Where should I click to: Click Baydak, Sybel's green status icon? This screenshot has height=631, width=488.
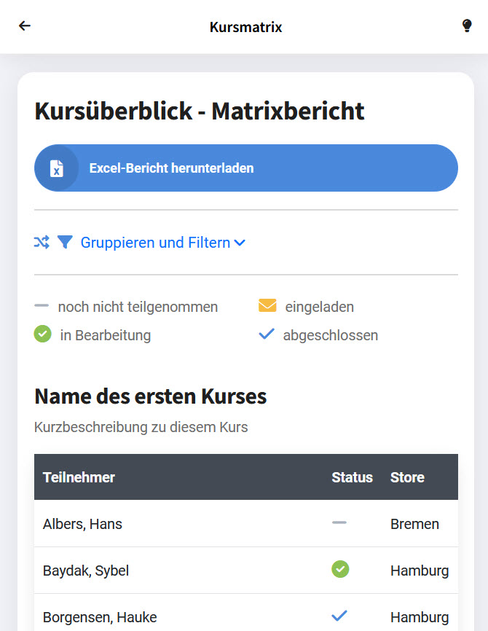pyautogui.click(x=340, y=569)
